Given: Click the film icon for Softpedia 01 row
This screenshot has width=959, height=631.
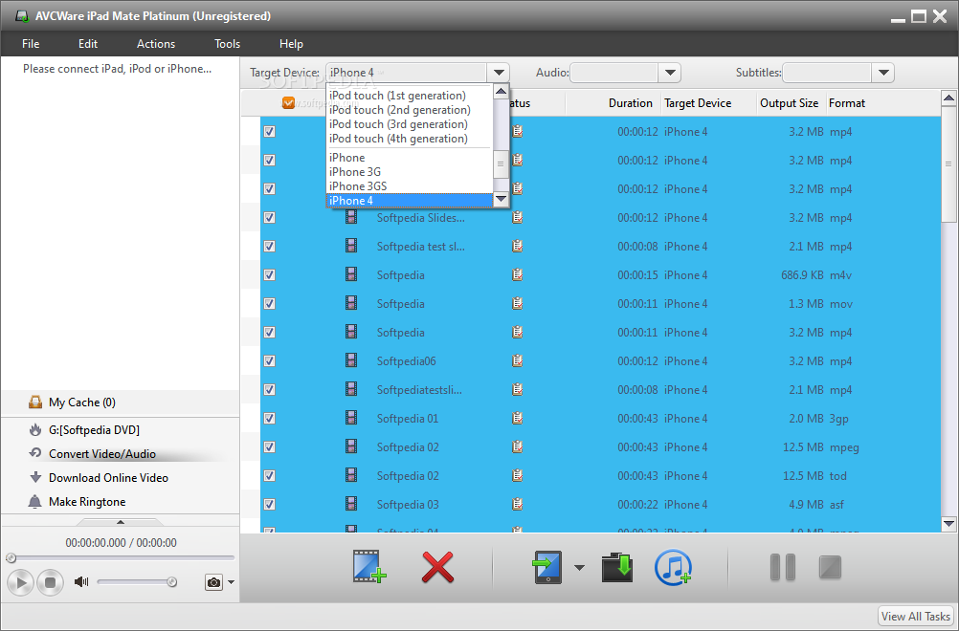Looking at the screenshot, I should point(351,418).
